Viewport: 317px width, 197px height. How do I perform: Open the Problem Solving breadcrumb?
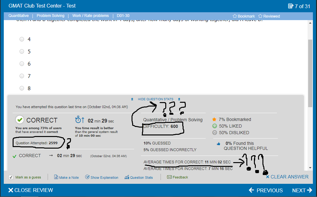(x=50, y=16)
